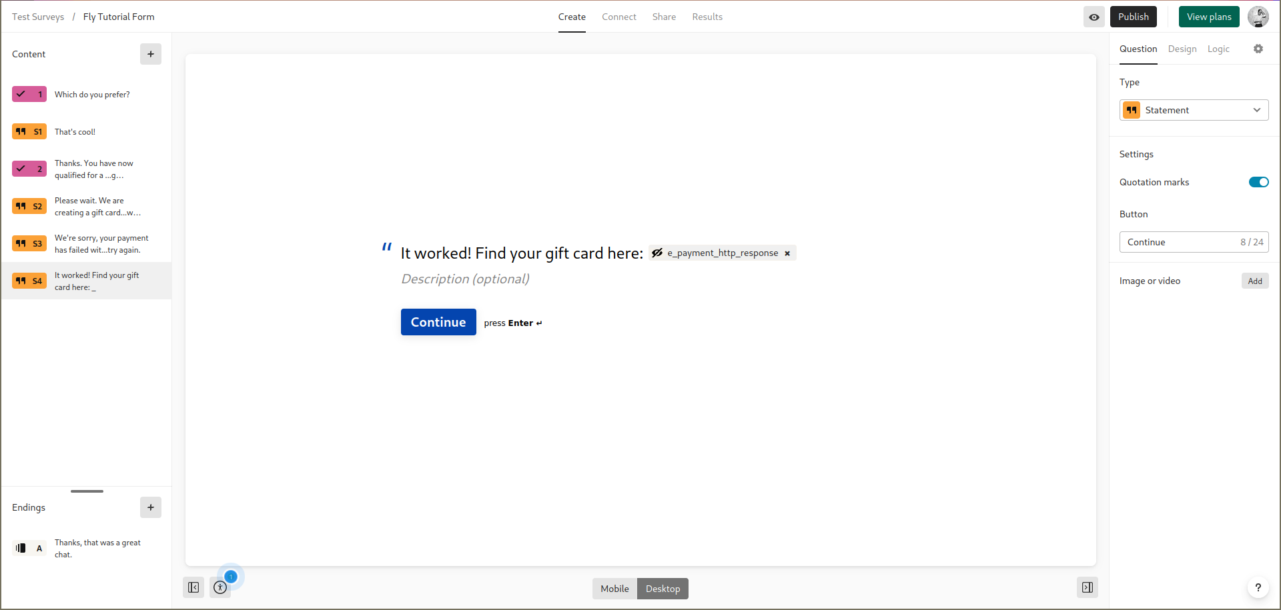1281x610 pixels.
Task: Click the Publish button
Action: click(1134, 17)
